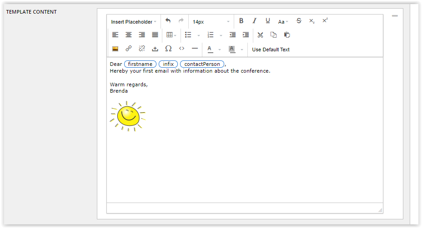Click the editor resize handle corner
Image resolution: width=422 pixels, height=228 pixels.
coord(380,210)
